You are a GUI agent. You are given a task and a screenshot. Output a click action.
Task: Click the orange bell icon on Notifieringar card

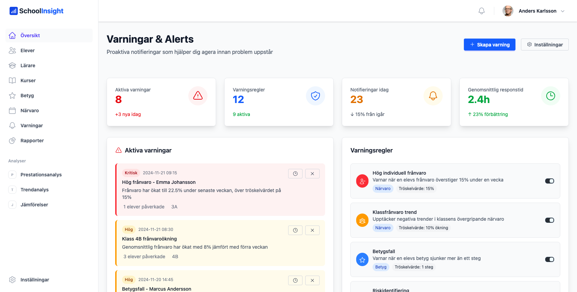[433, 96]
